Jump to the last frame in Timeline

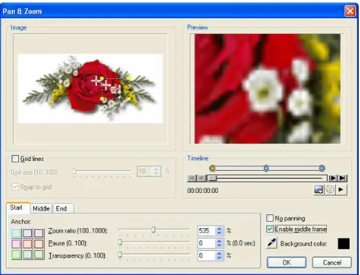tap(342, 178)
